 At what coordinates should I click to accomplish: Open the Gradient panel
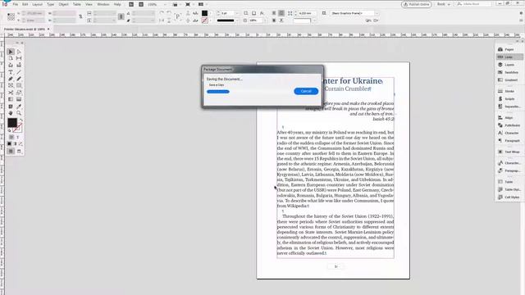pyautogui.click(x=509, y=80)
